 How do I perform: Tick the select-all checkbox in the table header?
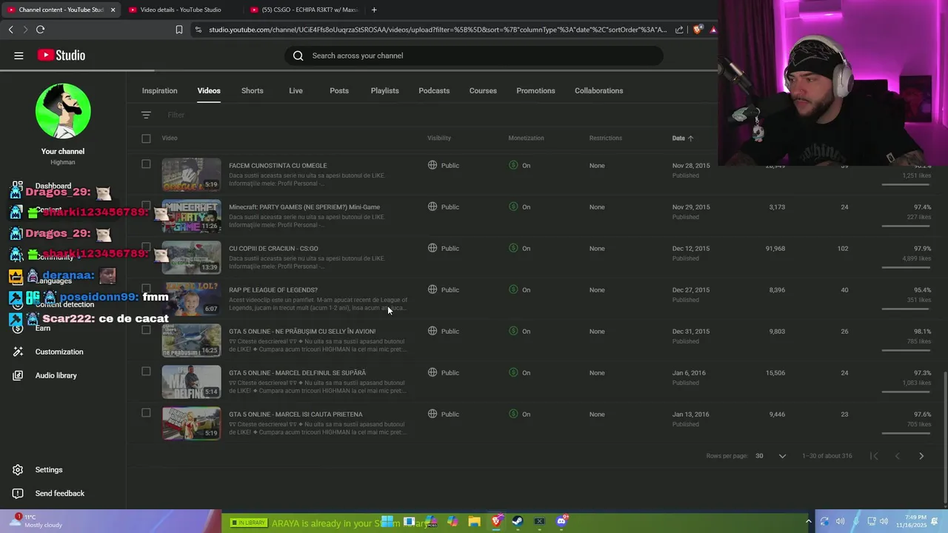coord(146,138)
